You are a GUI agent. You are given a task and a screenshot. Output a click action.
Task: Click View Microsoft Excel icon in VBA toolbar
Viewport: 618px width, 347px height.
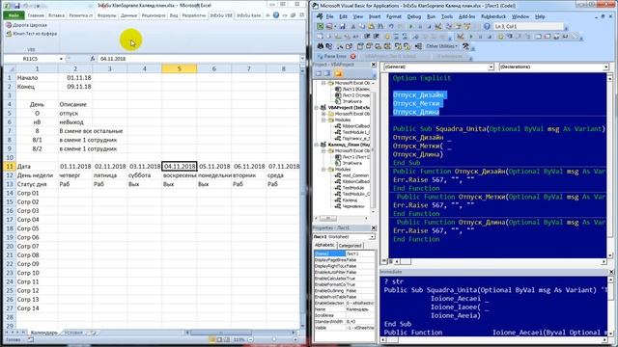click(x=320, y=26)
